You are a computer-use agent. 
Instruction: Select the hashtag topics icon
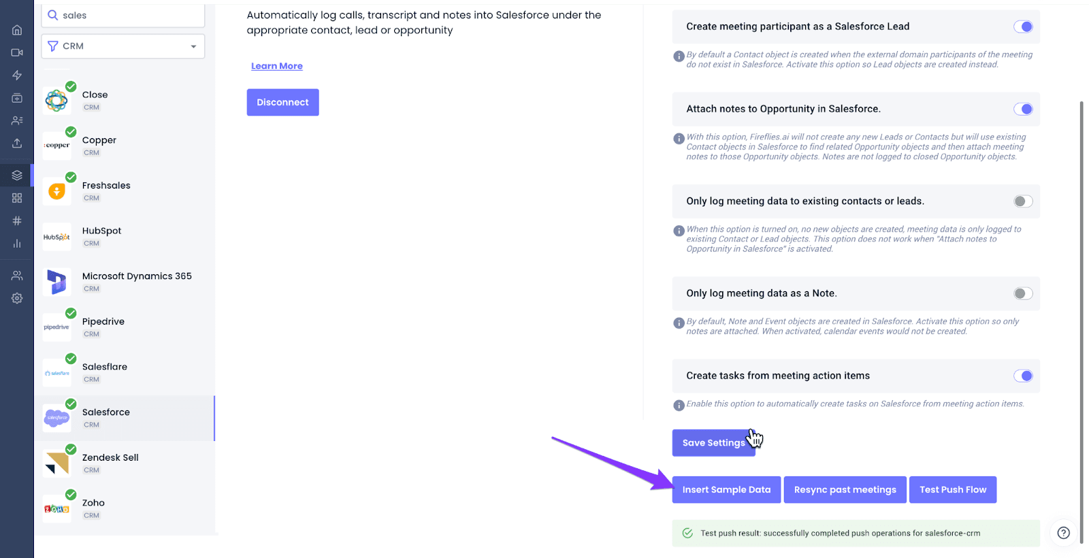pos(17,220)
